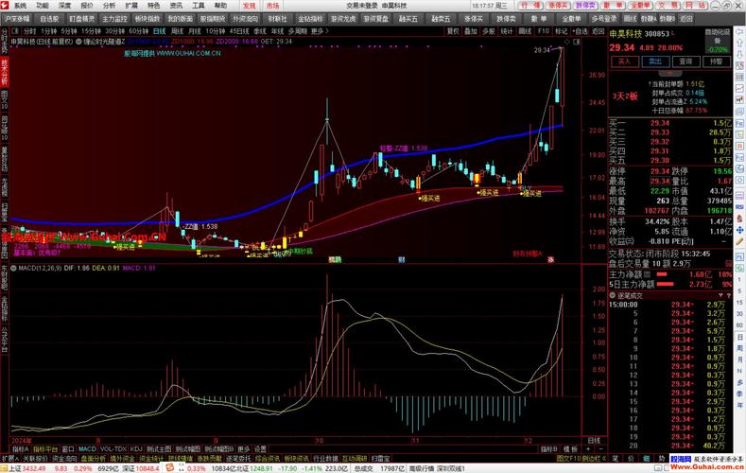This screenshot has width=746, height=473.
Task: Click the left-arrow icon in right sidebar
Action: tap(739, 31)
